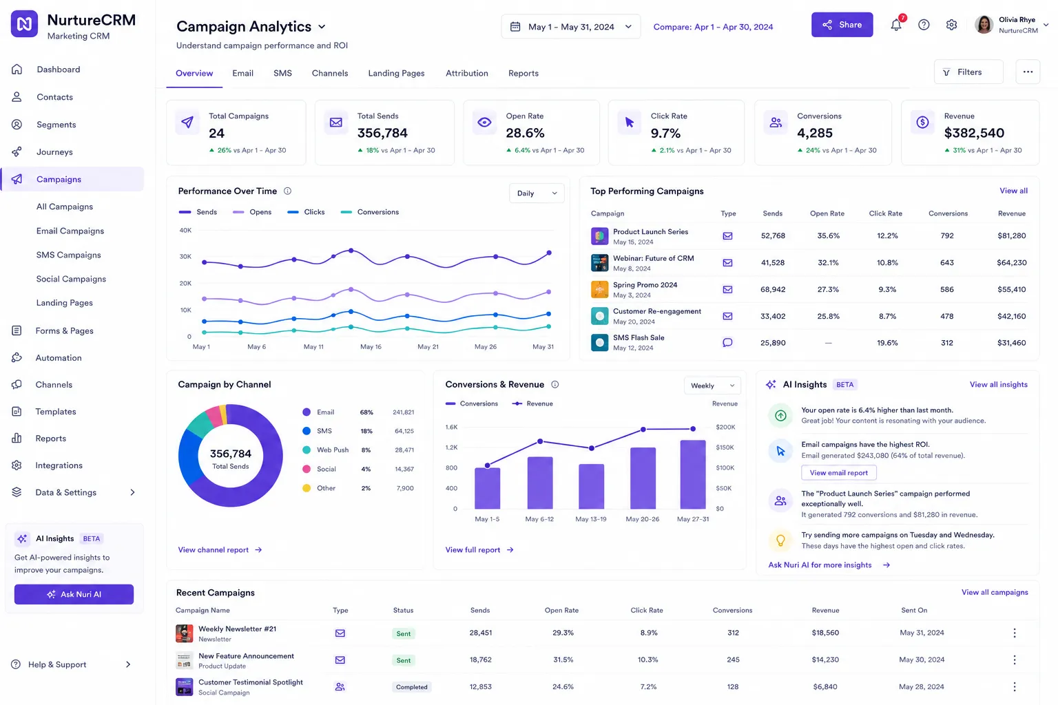Click Spring Promo 2024 campaign thumbnail

600,289
